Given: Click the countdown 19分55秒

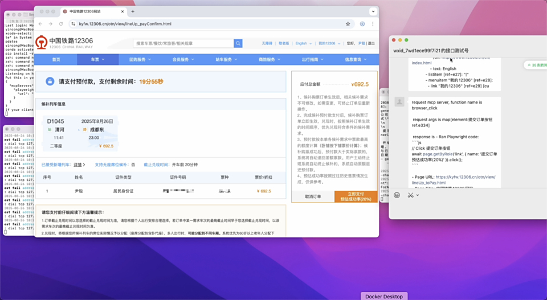Looking at the screenshot, I should point(151,82).
